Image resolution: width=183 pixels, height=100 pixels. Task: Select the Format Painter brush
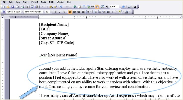click(x=56, y=7)
